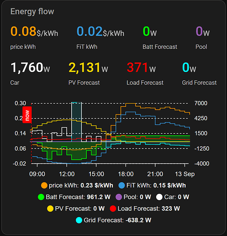The image size is (227, 236).
Task: Toggle Car series via white legend dot
Action: tap(159, 197)
